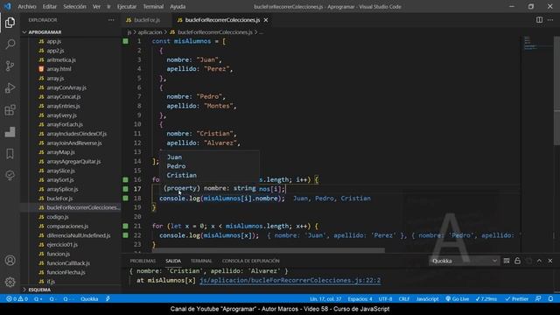
Task: Open editor more actions ellipsis
Action: pyautogui.click(x=550, y=20)
